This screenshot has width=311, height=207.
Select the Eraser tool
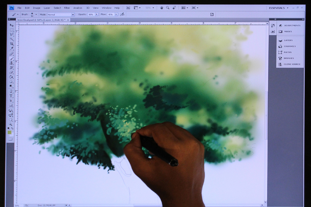tap(11, 72)
